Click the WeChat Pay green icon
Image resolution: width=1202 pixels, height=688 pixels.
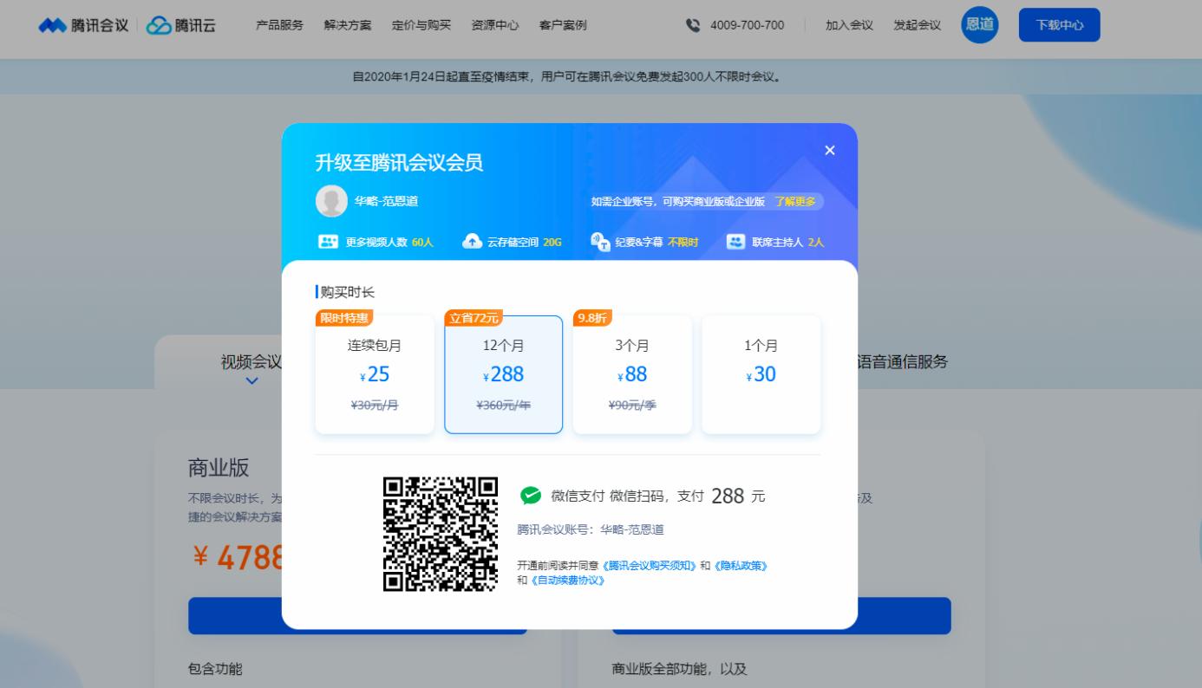pyautogui.click(x=531, y=496)
